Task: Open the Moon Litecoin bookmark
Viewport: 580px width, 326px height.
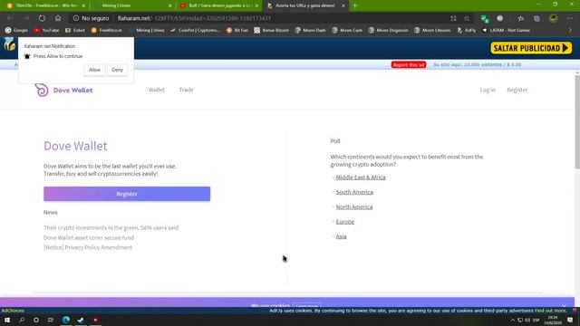Action: pyautogui.click(x=432, y=30)
